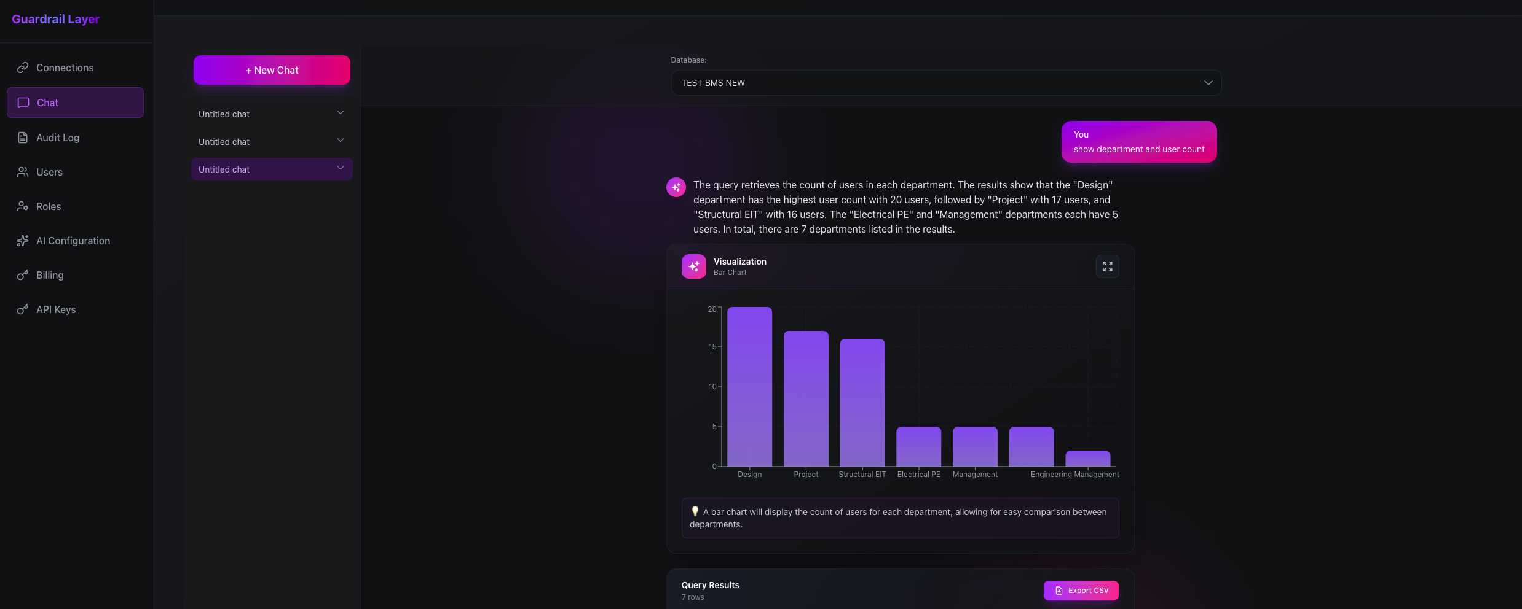
Task: Select the second Untitled chat entry
Action: (272, 142)
